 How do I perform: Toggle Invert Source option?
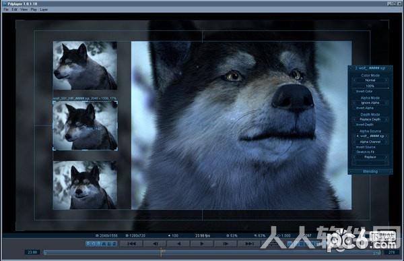pyautogui.click(x=366, y=147)
